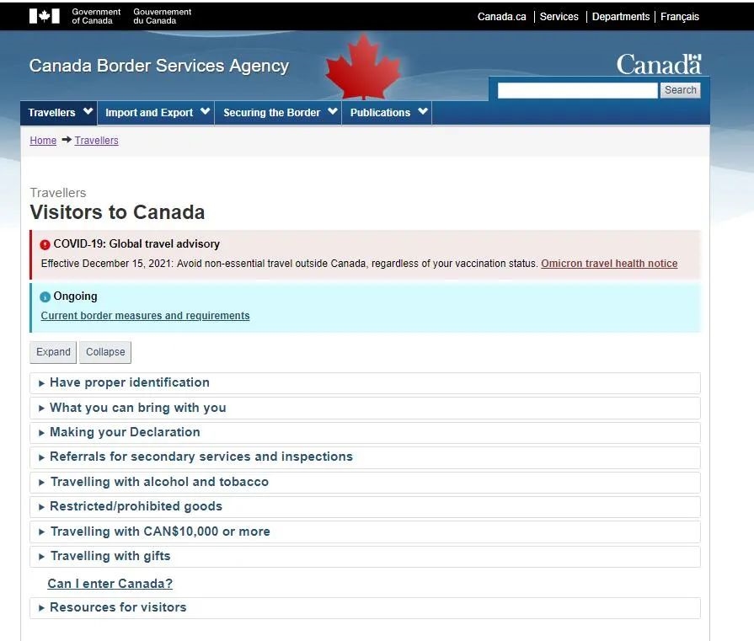
Task: Open the Travellers menu dropdown
Action: [x=59, y=113]
